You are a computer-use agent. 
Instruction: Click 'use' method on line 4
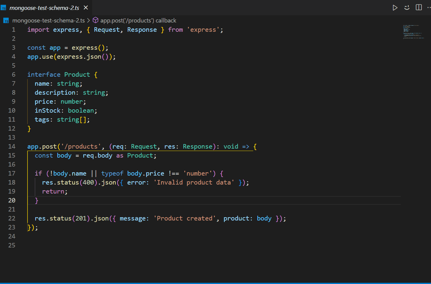48,57
